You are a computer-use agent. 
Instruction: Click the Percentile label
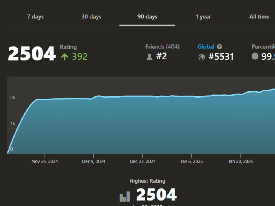coord(263,47)
